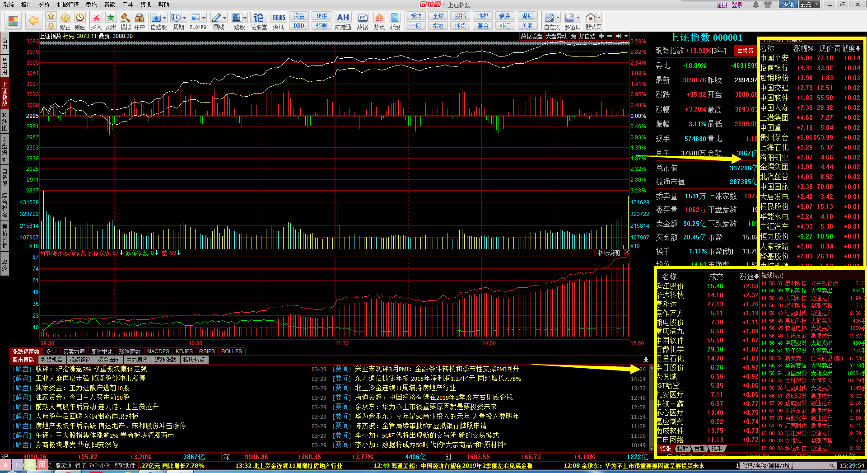
Task: Click the plus zoom-in chart button
Action: (x=601, y=36)
